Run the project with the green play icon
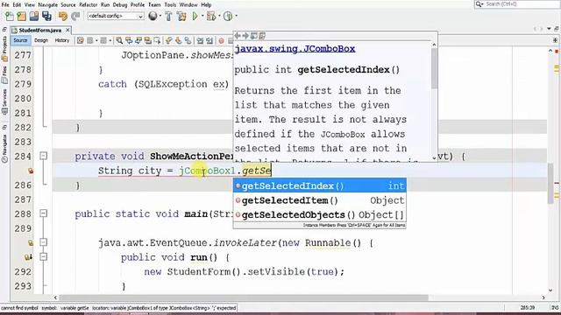The image size is (561, 315). (x=195, y=16)
